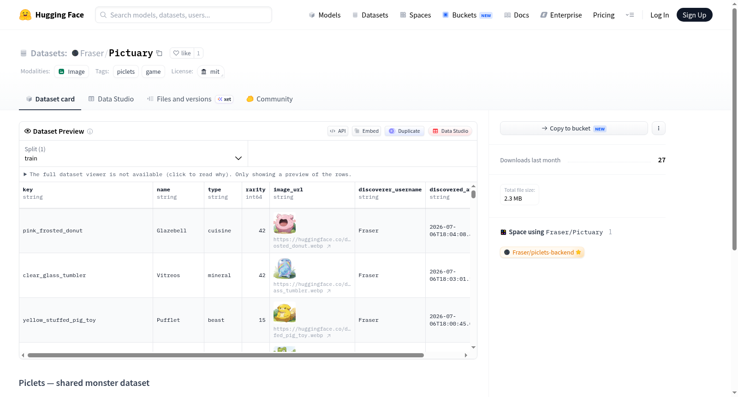Open external link for pink_frosted_donut image URL

point(329,246)
